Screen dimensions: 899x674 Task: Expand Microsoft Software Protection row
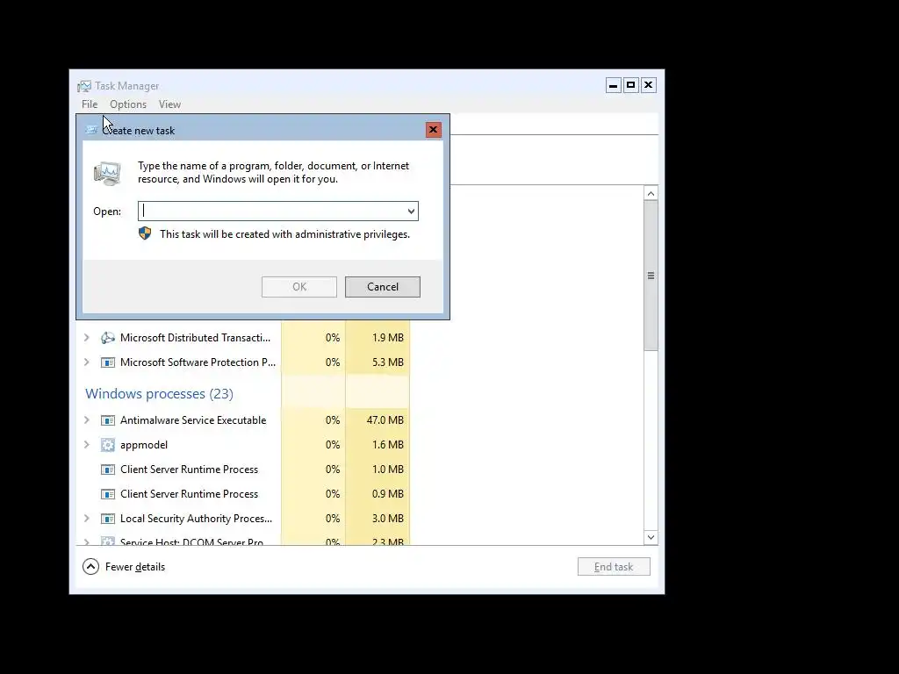(87, 362)
